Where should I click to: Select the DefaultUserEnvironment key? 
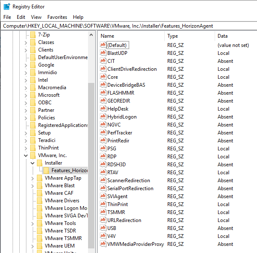pos(63,57)
